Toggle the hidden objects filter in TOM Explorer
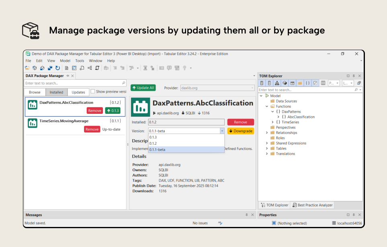 pos(315,83)
